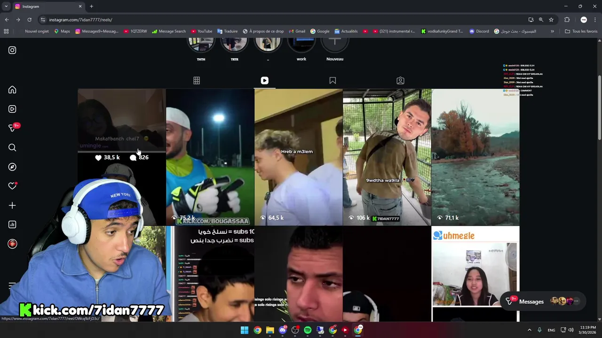
Task: Open the river landscape reel with 71,1 k
Action: 475,157
